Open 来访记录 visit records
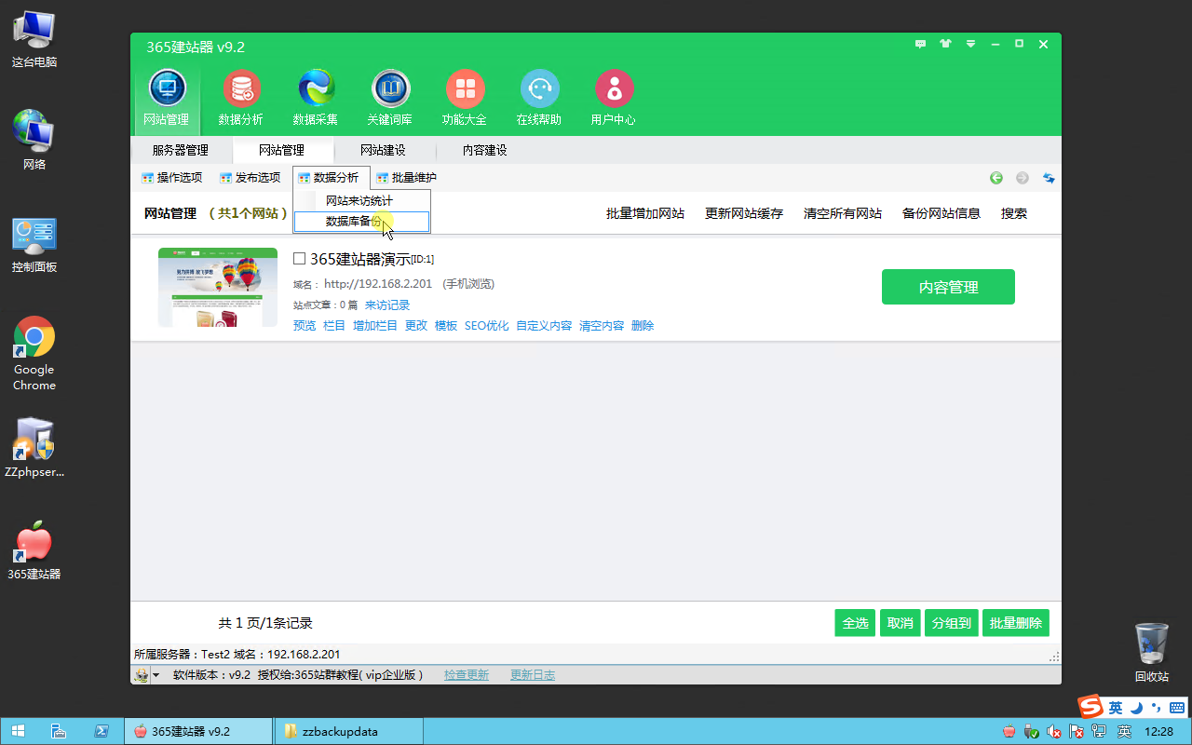This screenshot has height=745, width=1192. [387, 305]
